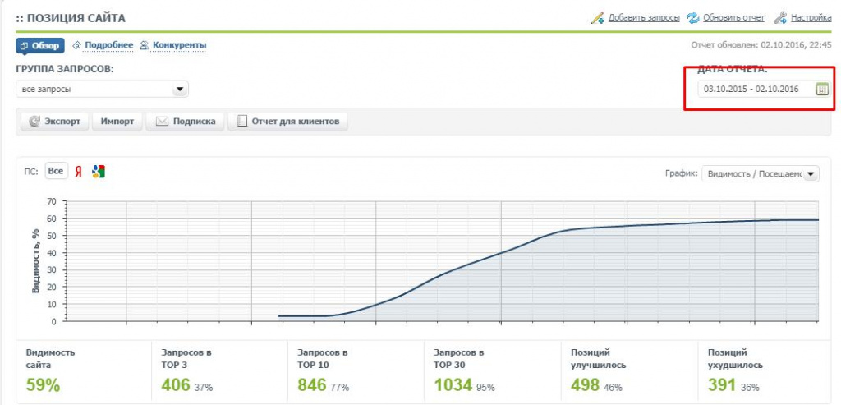Click the Google search engine icon

pyautogui.click(x=99, y=172)
